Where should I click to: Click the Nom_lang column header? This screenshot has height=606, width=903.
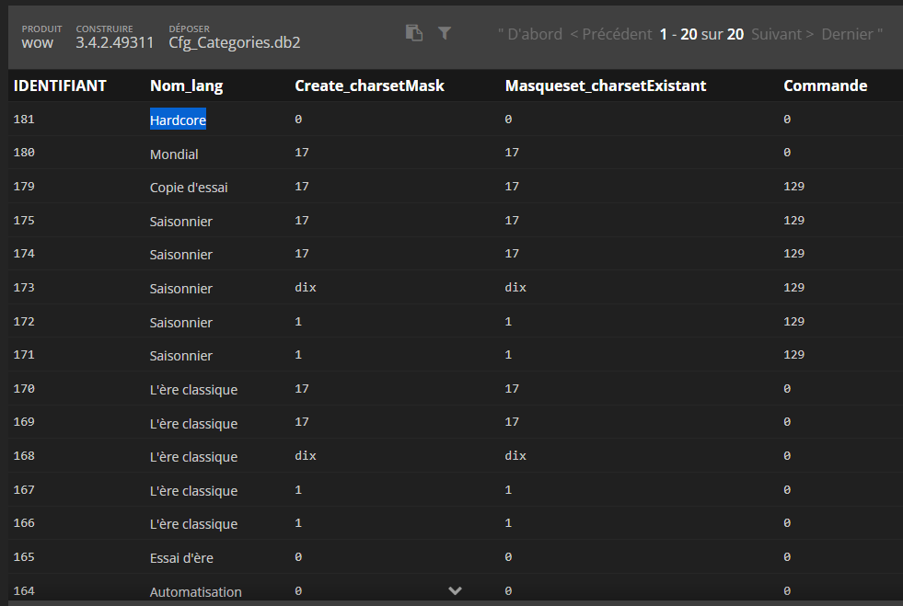click(x=186, y=86)
